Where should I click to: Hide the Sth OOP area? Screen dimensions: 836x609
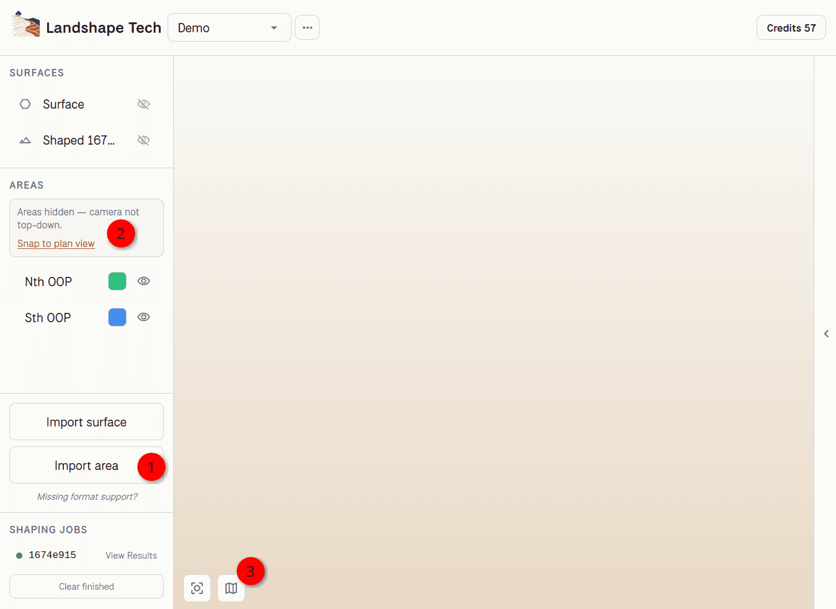pos(143,317)
